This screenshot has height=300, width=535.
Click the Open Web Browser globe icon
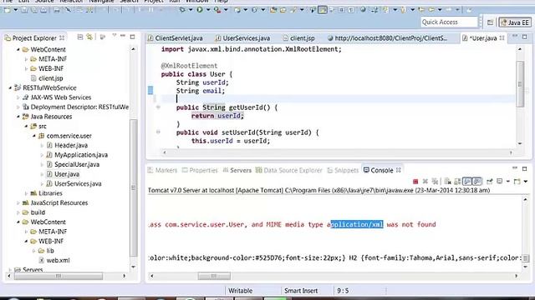363,10
